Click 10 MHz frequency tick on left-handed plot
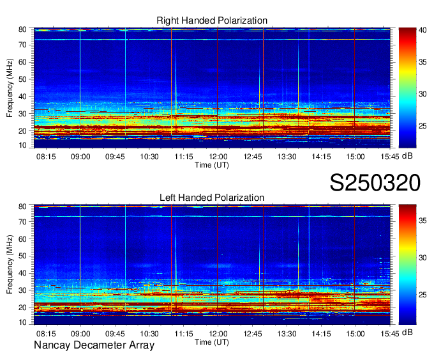 click(x=22, y=322)
